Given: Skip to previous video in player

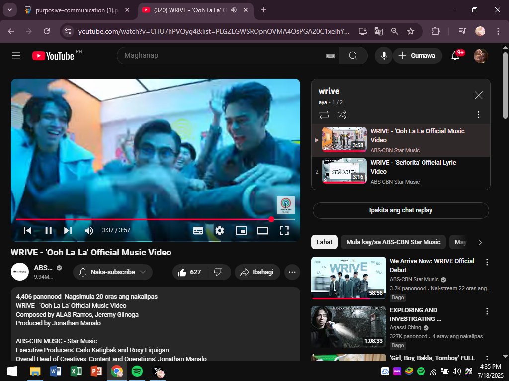Looking at the screenshot, I should pyautogui.click(x=28, y=230).
